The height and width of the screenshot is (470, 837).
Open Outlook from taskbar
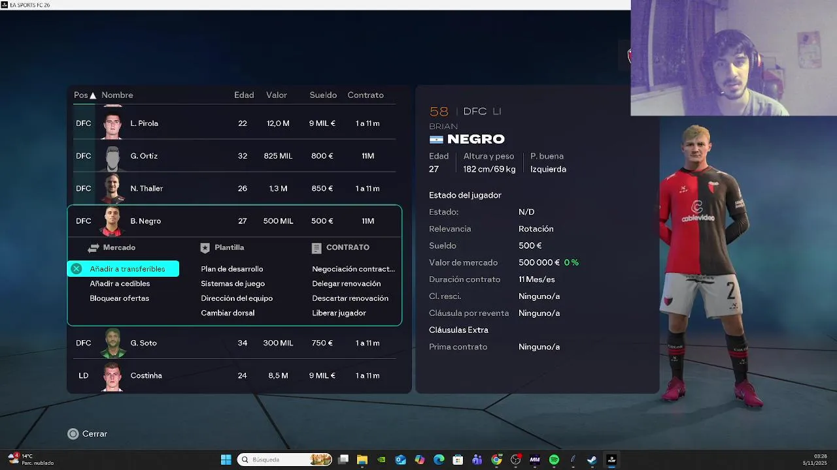click(x=401, y=460)
